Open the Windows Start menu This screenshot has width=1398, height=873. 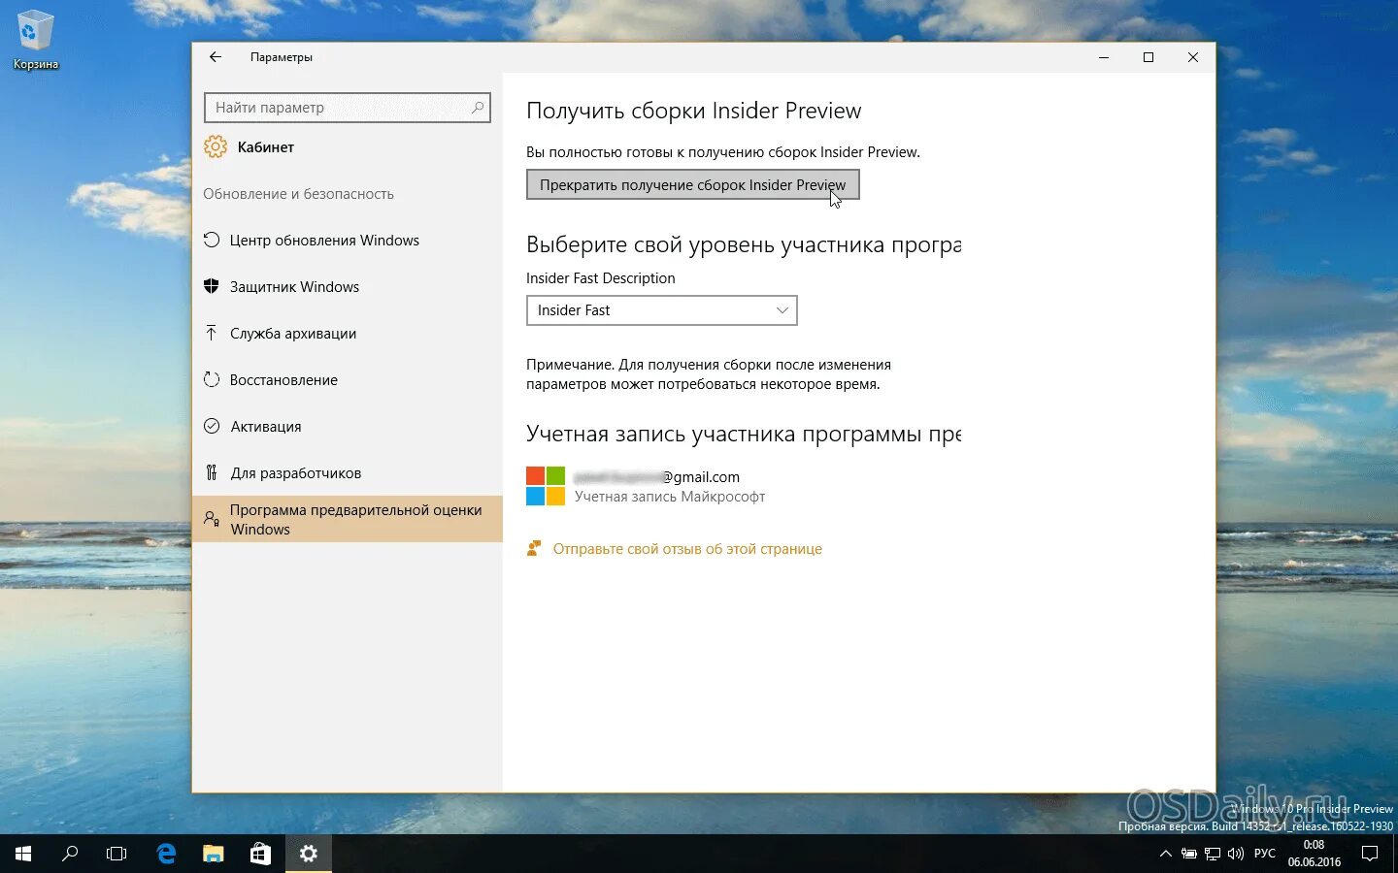click(x=23, y=854)
